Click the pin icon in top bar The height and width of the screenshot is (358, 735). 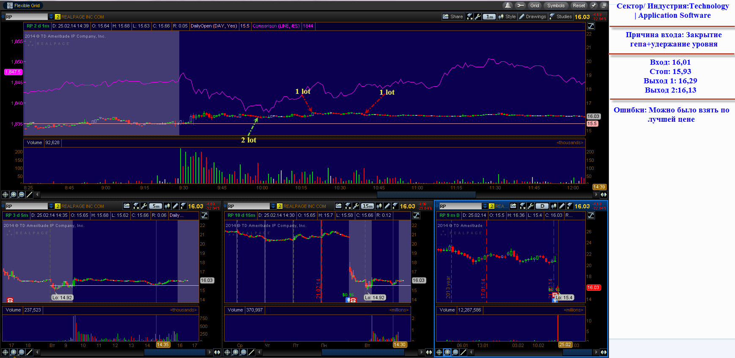[594, 5]
